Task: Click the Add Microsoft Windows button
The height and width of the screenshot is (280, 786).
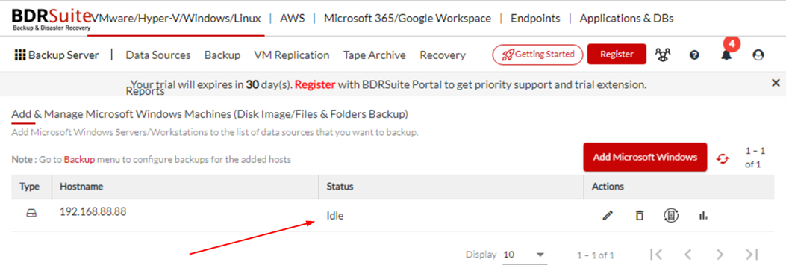Action: (645, 157)
